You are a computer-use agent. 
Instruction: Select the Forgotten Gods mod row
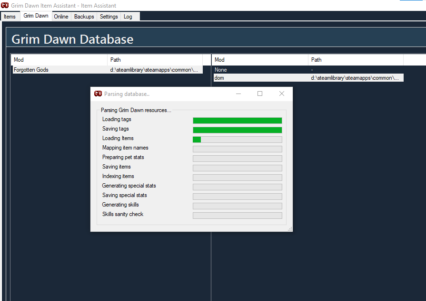pos(108,70)
